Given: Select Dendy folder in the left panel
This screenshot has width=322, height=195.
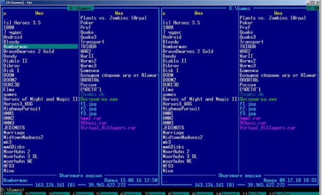Looking at the screenshot, I should click(x=10, y=56).
